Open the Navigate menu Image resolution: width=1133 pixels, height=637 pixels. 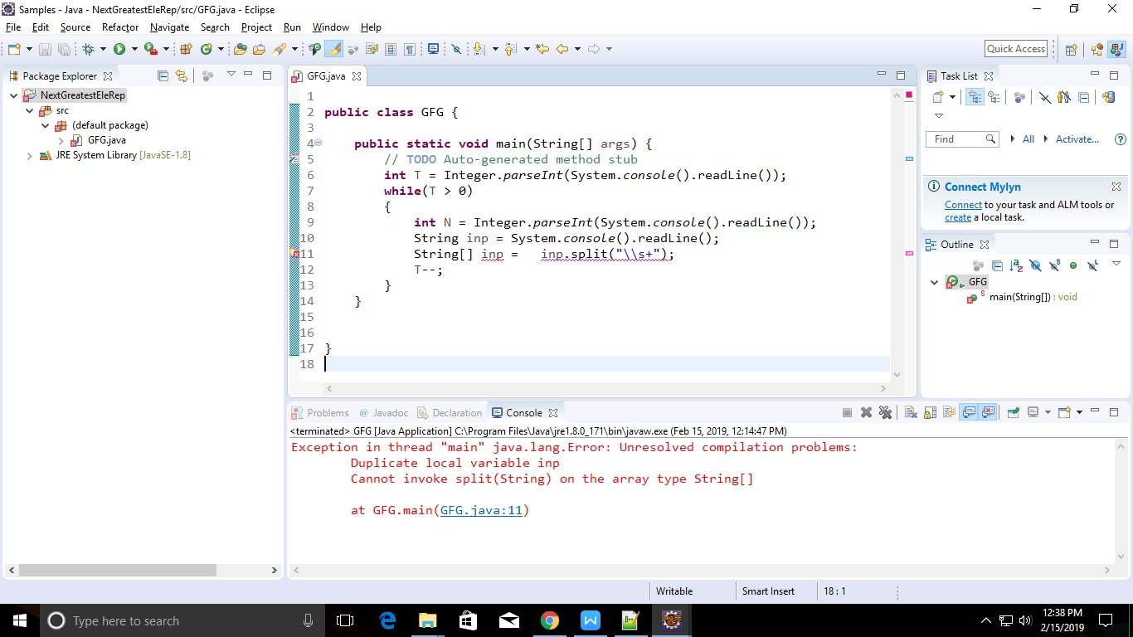[170, 27]
